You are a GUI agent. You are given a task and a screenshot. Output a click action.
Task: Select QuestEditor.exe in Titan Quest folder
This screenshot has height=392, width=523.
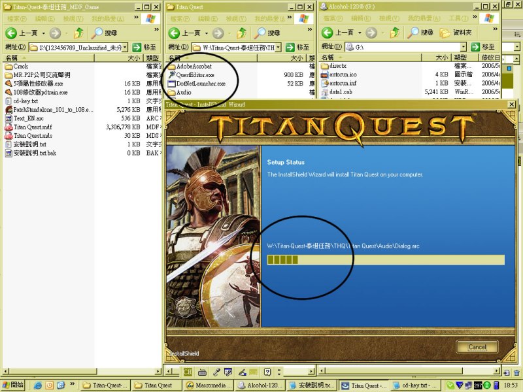[191, 75]
